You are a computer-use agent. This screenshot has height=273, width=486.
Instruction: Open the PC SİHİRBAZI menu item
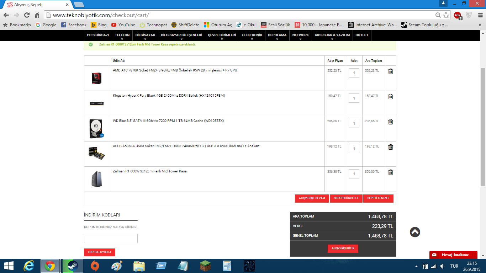[98, 35]
